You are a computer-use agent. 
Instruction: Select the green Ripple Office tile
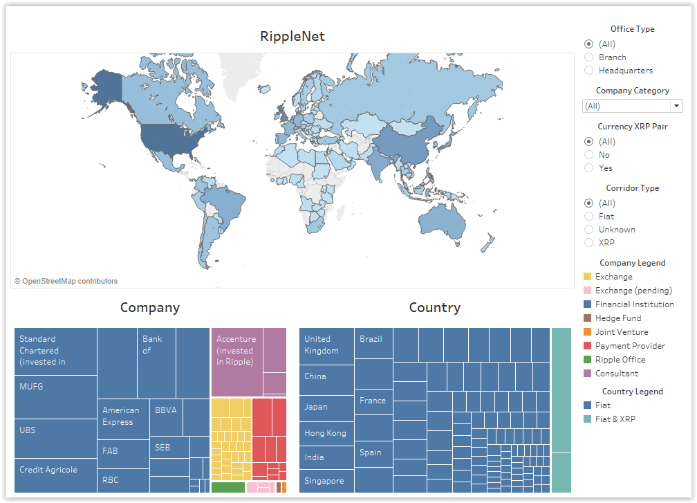point(228,488)
